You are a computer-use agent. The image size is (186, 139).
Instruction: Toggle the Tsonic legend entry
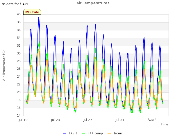(x=115, y=133)
